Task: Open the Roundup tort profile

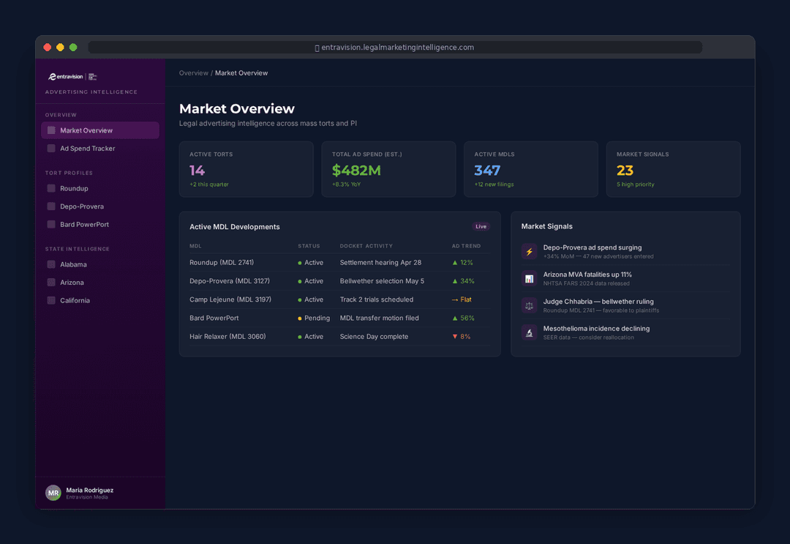Action: pyautogui.click(x=100, y=188)
